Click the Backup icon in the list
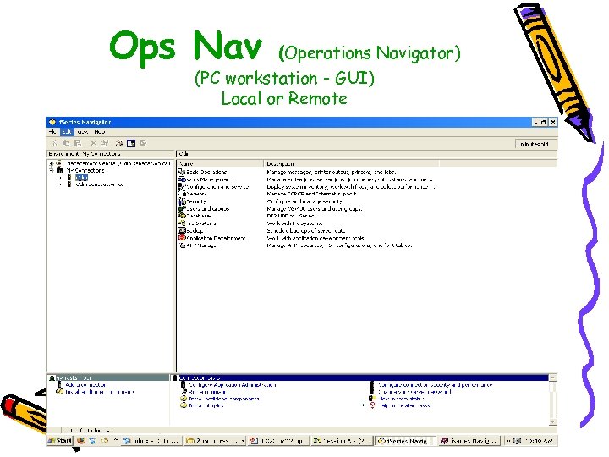 (x=182, y=230)
